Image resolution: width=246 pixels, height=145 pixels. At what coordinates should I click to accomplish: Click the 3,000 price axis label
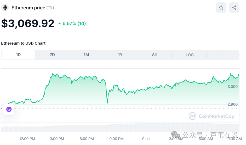[x=232, y=87]
